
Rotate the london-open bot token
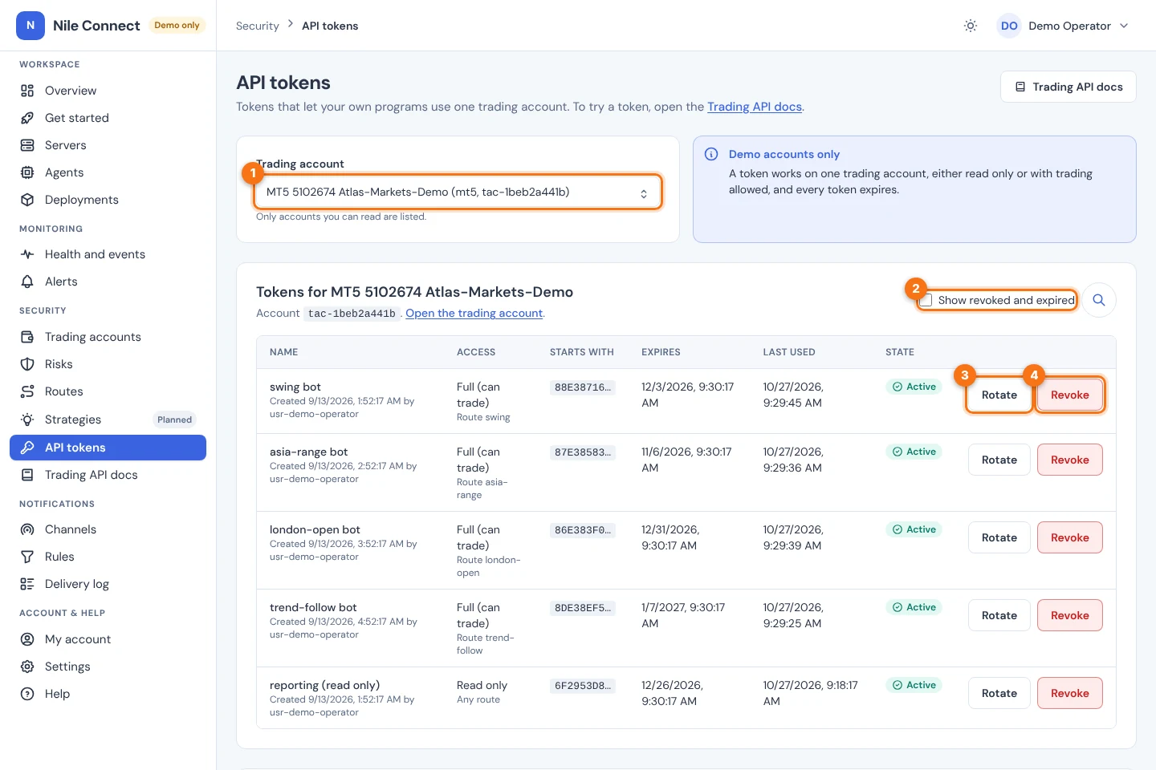(x=999, y=537)
